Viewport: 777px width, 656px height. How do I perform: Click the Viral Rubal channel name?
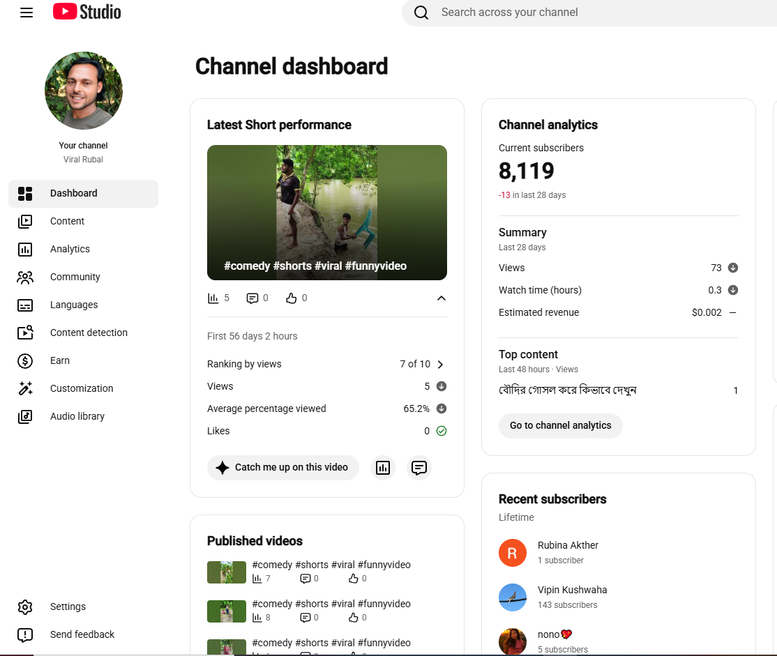(x=83, y=160)
